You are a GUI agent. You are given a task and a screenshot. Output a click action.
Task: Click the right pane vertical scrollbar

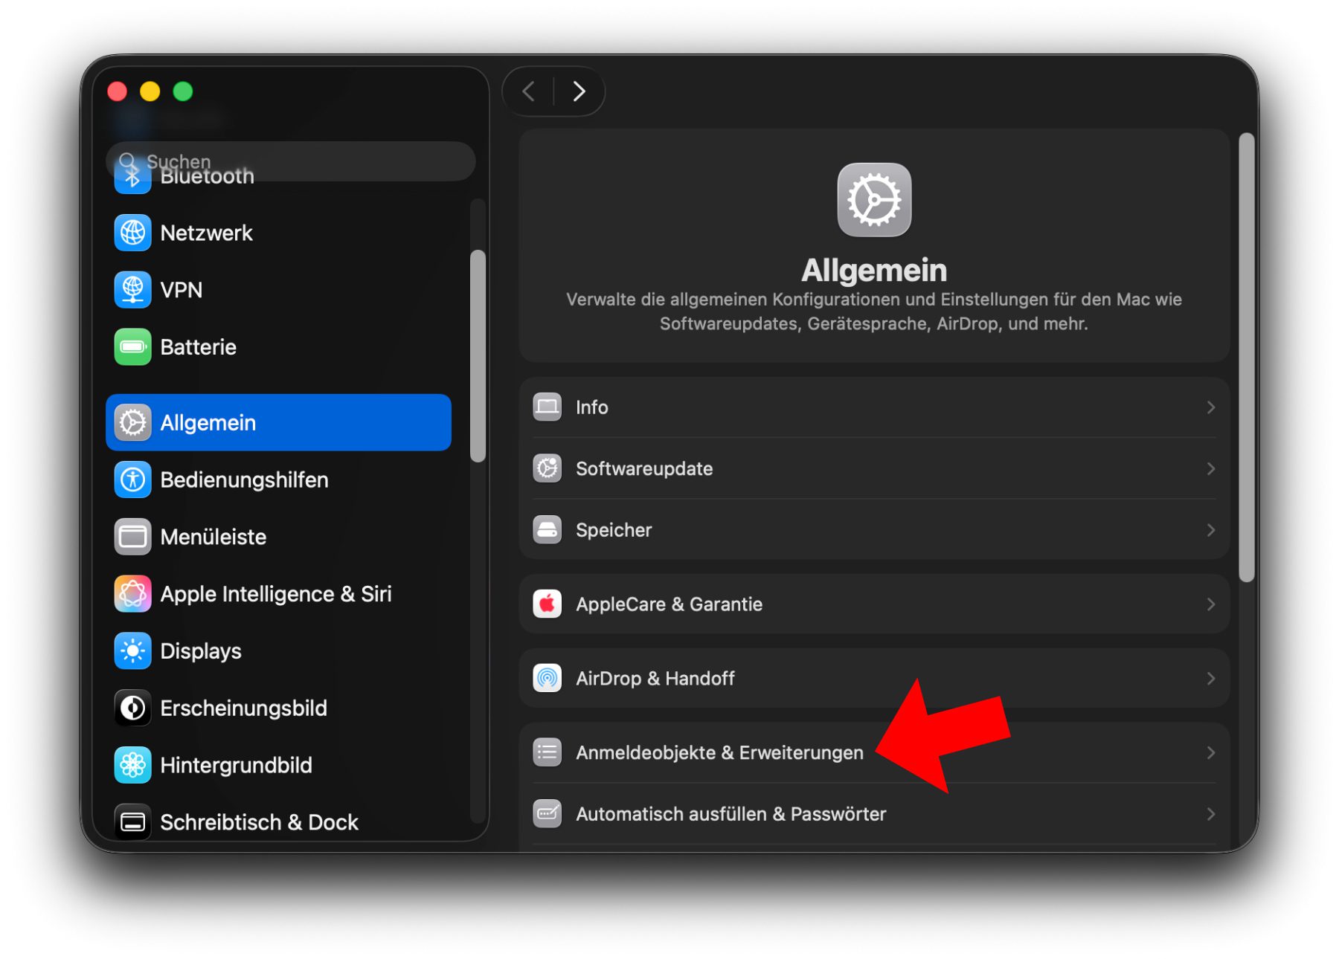(1247, 357)
